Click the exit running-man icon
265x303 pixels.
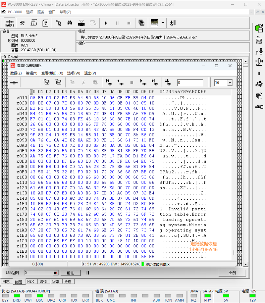(x=173, y=23)
